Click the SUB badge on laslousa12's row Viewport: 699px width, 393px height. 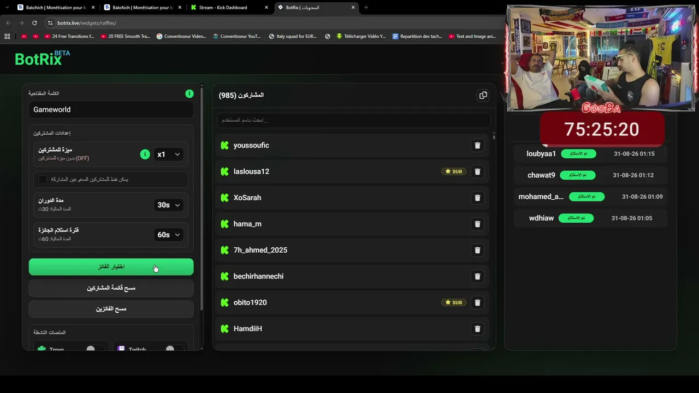(x=454, y=171)
